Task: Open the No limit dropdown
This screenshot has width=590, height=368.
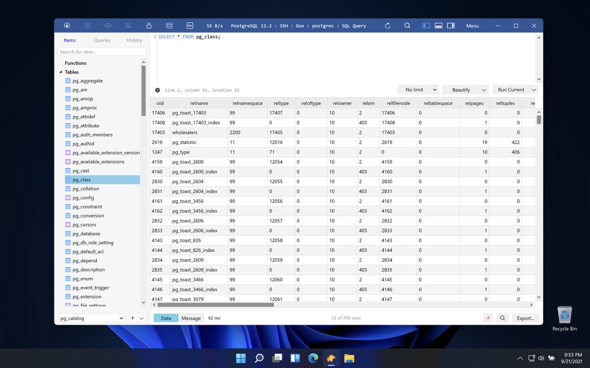Action: pos(418,90)
